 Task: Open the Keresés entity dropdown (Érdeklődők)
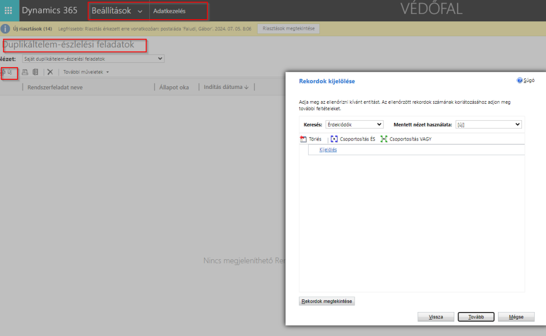point(355,125)
